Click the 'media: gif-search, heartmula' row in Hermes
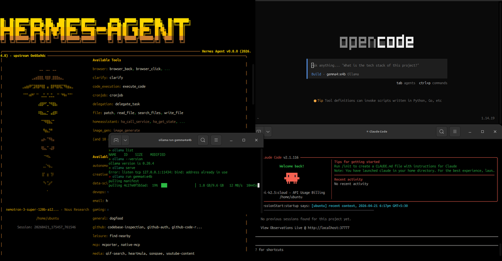This screenshot has height=261, width=502. point(143,253)
